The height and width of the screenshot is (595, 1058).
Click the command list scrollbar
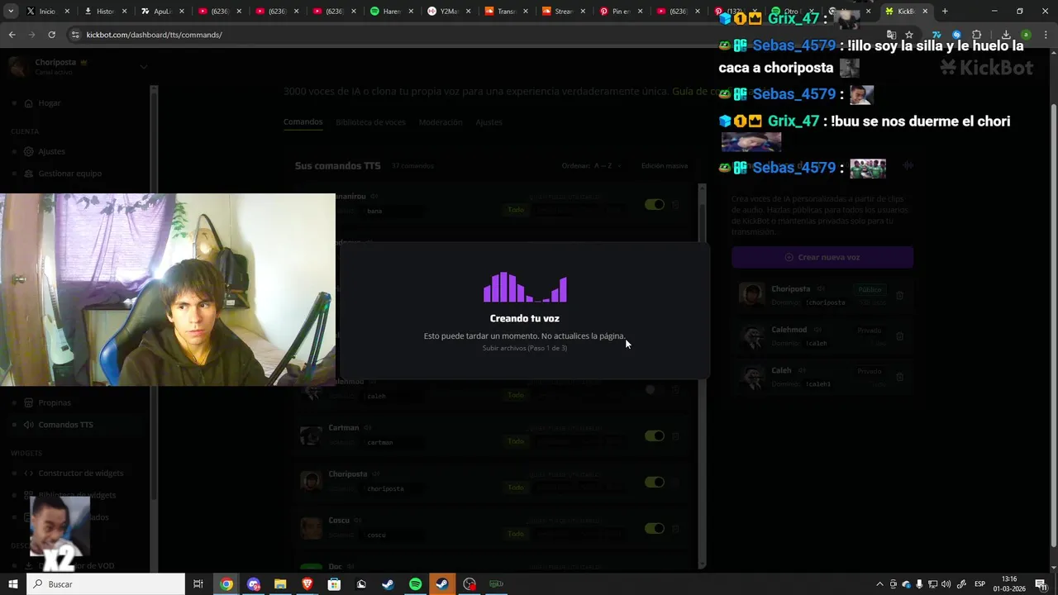tap(702, 376)
